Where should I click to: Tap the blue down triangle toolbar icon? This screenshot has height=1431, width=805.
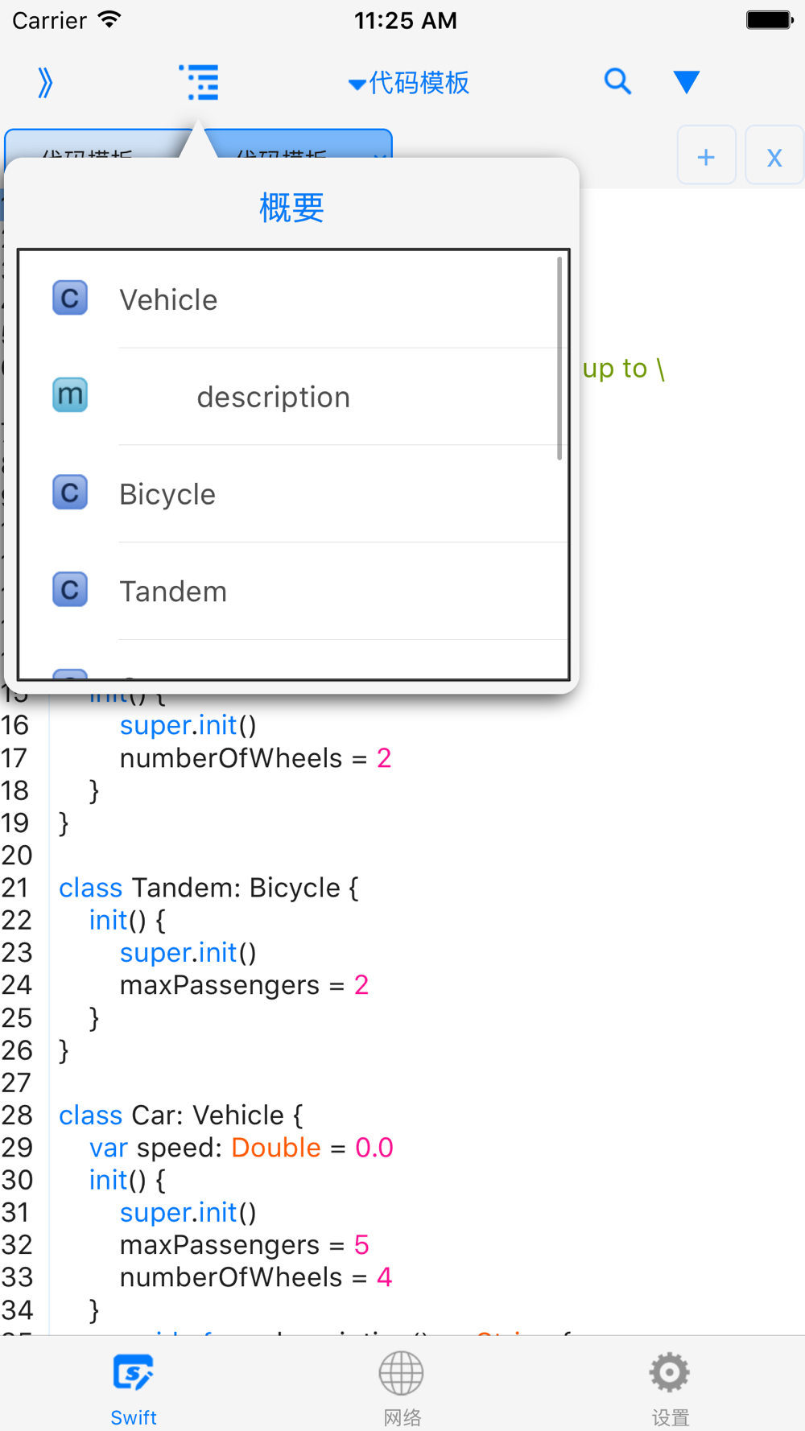tap(686, 81)
